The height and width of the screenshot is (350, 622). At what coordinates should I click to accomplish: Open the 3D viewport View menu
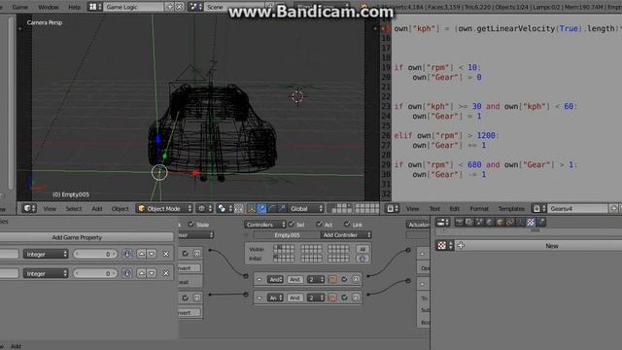[x=50, y=209]
